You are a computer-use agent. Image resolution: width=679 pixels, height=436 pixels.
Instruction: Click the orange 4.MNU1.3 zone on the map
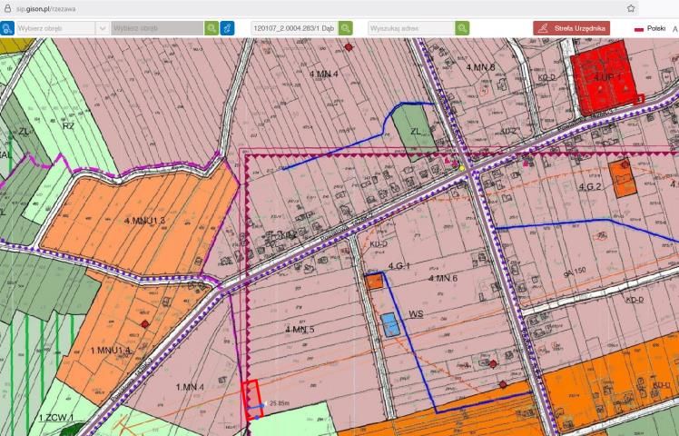145,218
